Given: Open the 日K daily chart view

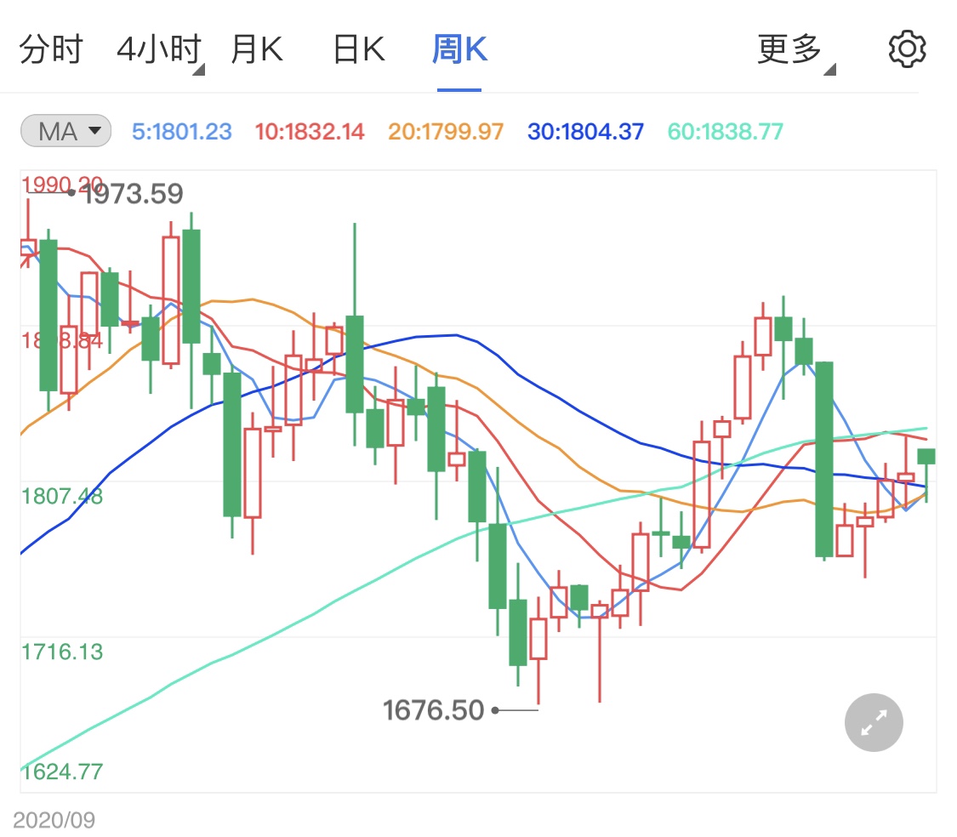Looking at the screenshot, I should click(357, 48).
